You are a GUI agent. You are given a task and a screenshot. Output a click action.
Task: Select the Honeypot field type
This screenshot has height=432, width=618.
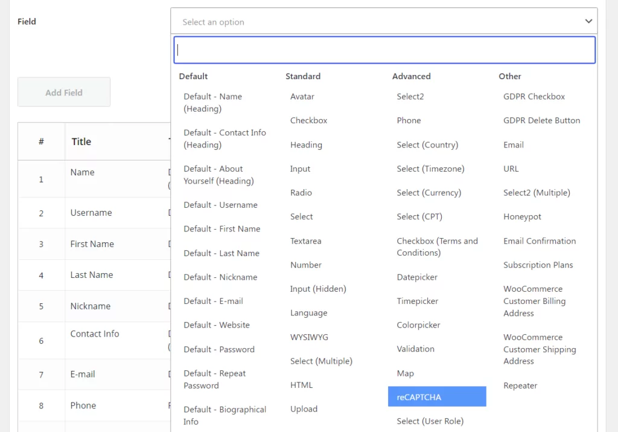[522, 217]
